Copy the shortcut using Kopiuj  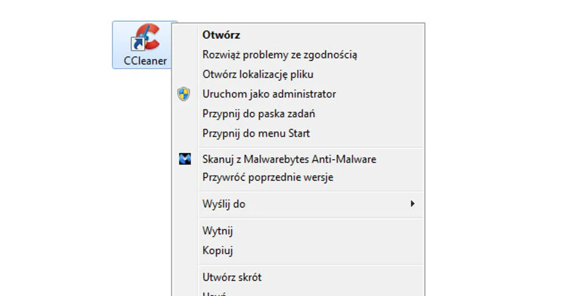tap(218, 250)
